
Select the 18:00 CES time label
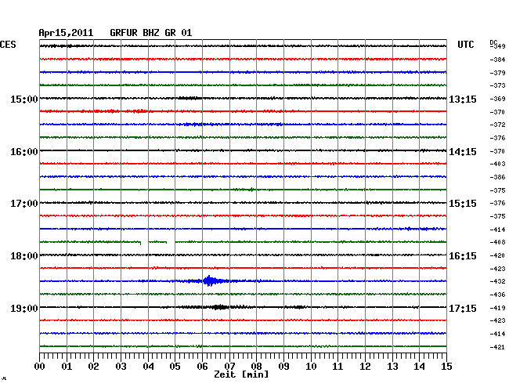(x=24, y=256)
